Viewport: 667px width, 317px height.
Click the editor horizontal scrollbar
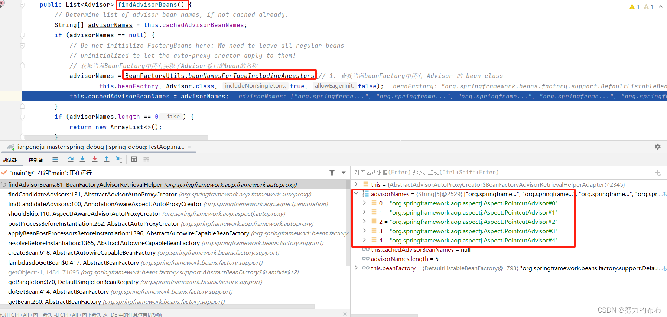tap(116, 138)
